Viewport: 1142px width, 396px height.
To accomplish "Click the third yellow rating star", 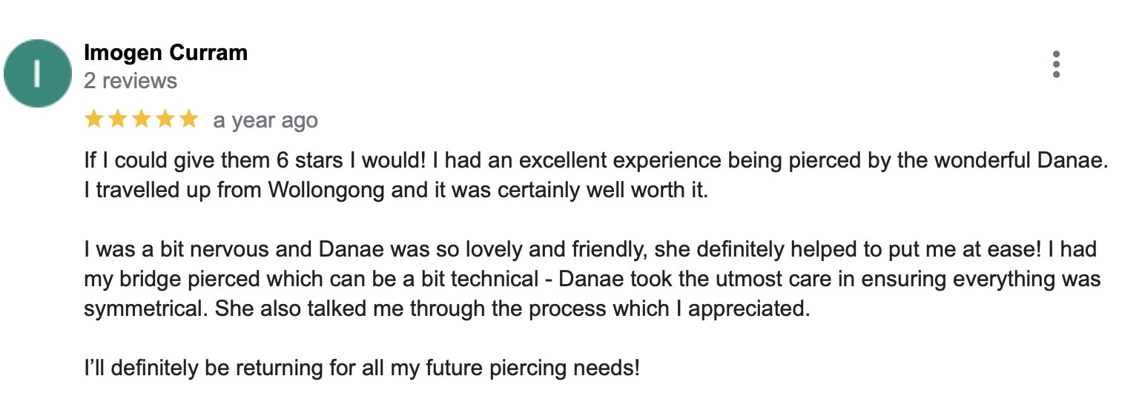I will click(x=142, y=119).
